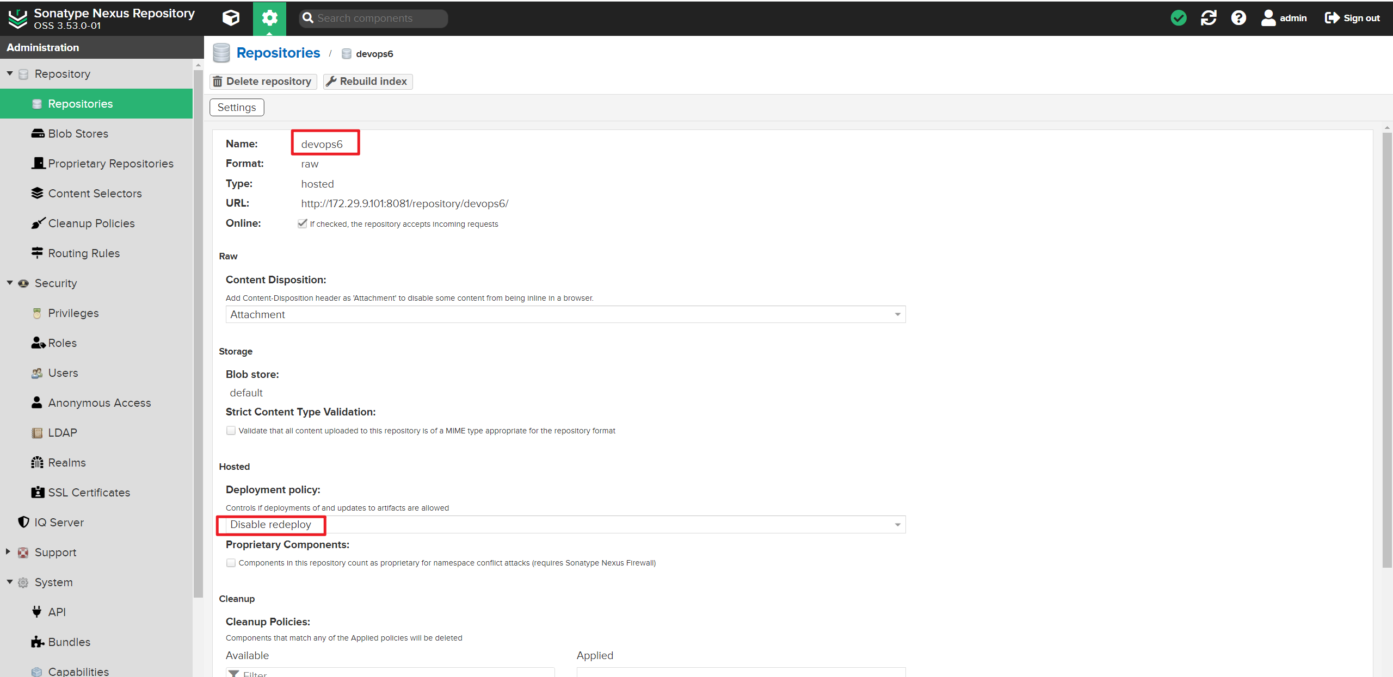1393x677 pixels.
Task: Expand the Support tree node
Action: point(8,552)
